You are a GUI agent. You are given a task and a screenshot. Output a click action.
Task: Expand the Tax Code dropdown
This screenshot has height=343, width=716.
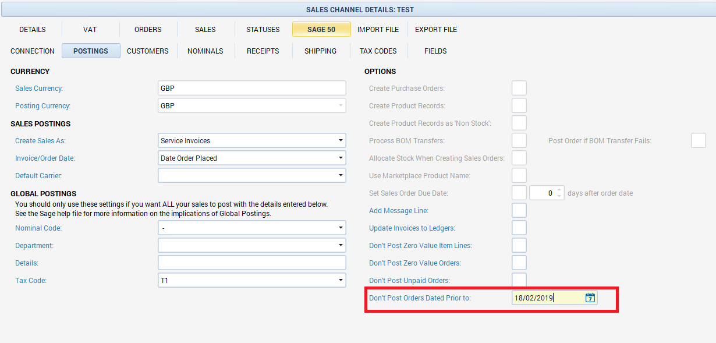click(x=340, y=281)
